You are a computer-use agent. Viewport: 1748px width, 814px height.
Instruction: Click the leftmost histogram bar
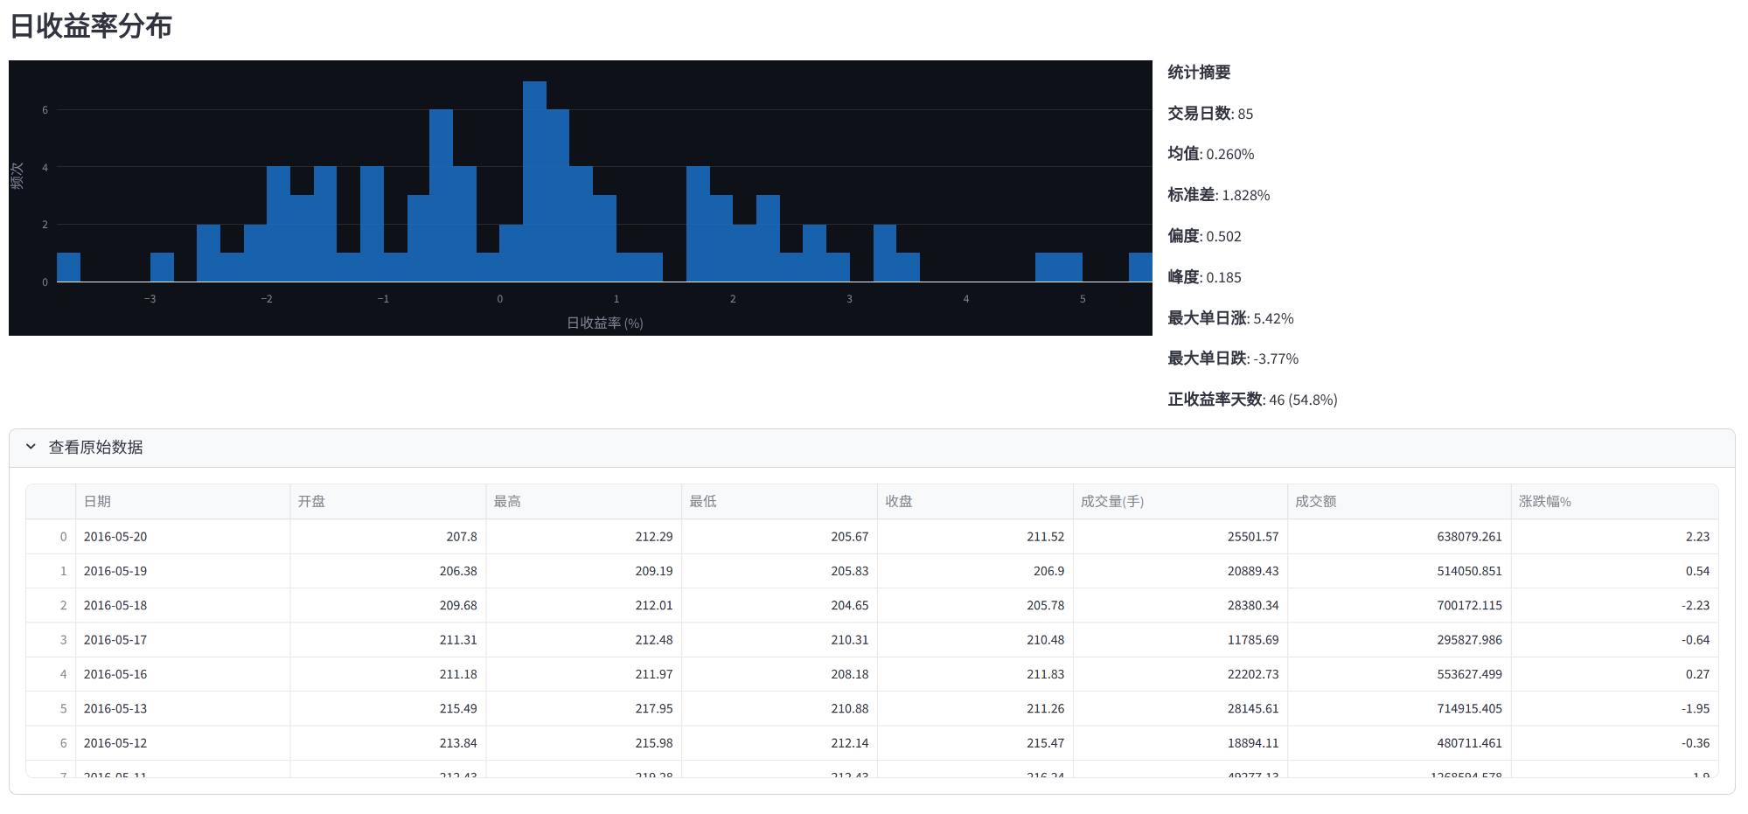(68, 268)
